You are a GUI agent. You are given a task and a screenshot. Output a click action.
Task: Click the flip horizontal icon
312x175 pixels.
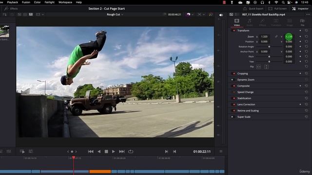click(x=258, y=67)
